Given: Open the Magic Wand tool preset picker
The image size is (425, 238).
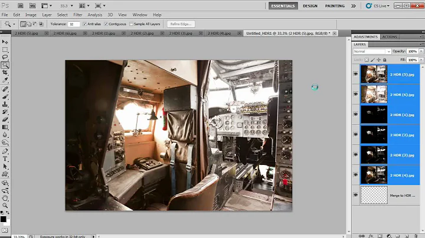Looking at the screenshot, I should (x=14, y=24).
